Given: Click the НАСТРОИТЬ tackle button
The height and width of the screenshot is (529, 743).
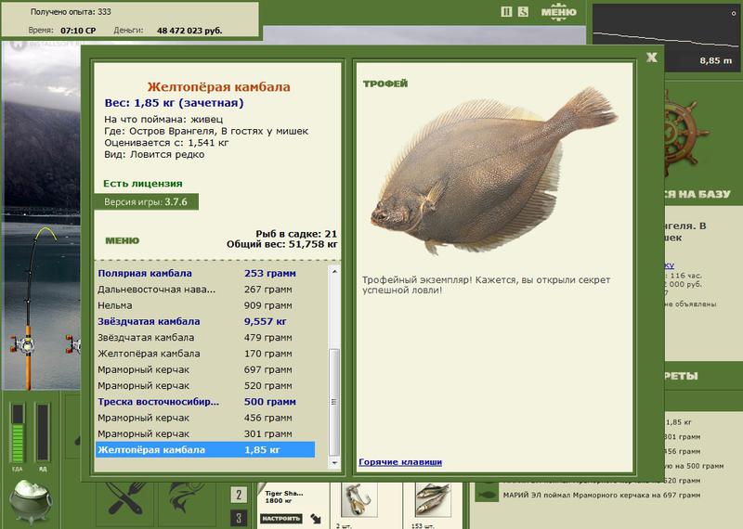Looking at the screenshot, I should click(281, 519).
